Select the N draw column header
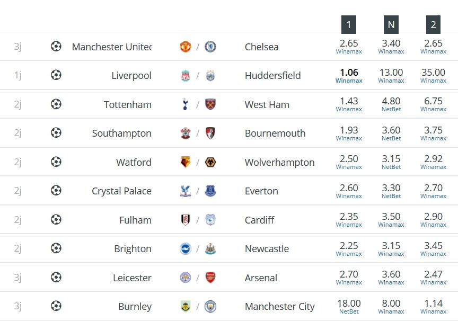Screen dimensions: 458x321 click(x=391, y=24)
